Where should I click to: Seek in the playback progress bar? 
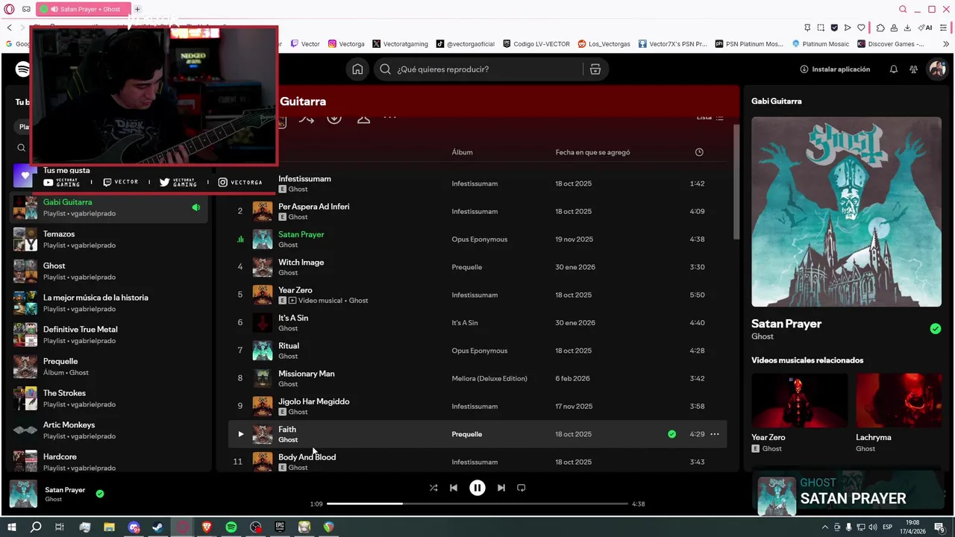click(x=477, y=503)
